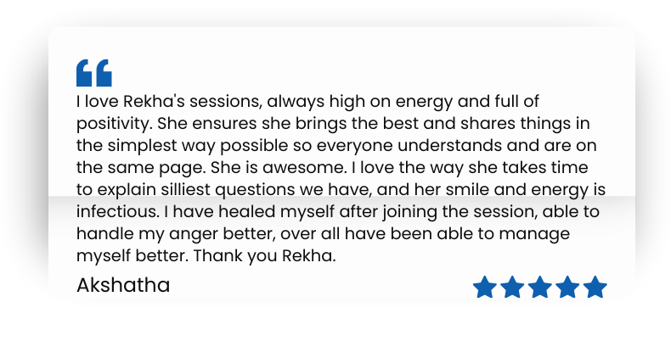Click the second rating star
The image size is (671, 341).
coord(512,288)
